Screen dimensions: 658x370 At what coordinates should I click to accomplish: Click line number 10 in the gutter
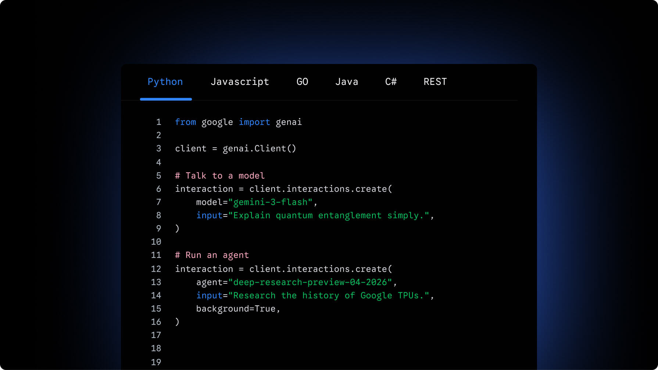[156, 242]
